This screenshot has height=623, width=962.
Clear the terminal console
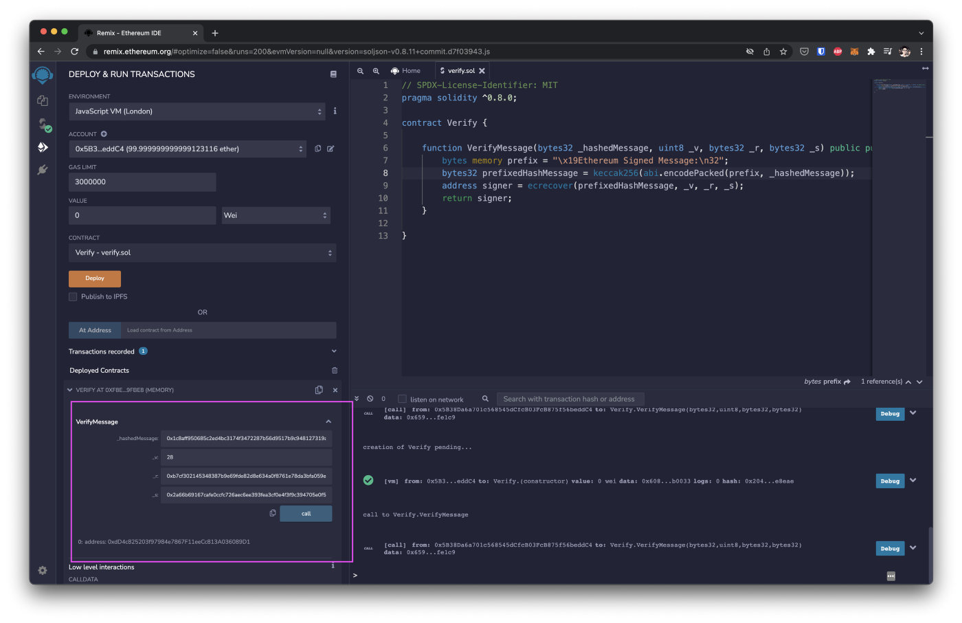[370, 398]
